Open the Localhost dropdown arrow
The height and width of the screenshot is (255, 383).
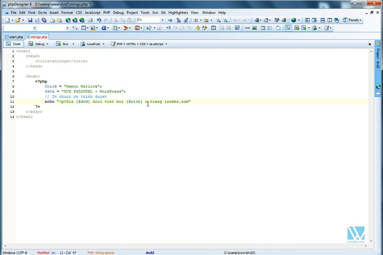pos(103,44)
